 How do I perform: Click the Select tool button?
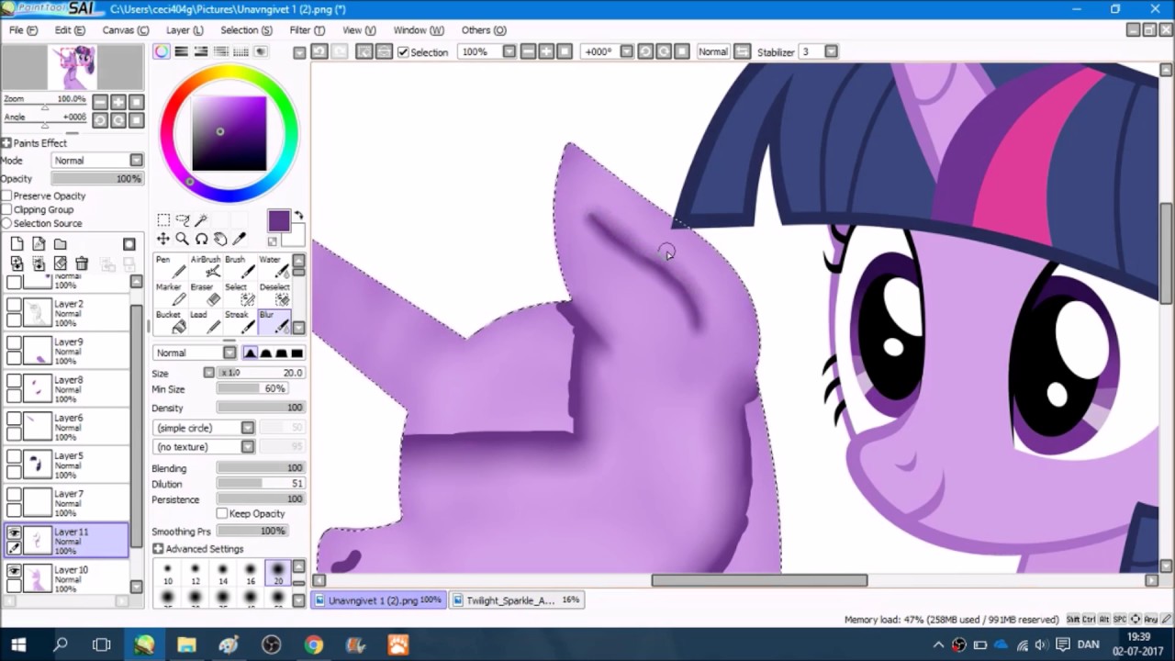tap(241, 294)
